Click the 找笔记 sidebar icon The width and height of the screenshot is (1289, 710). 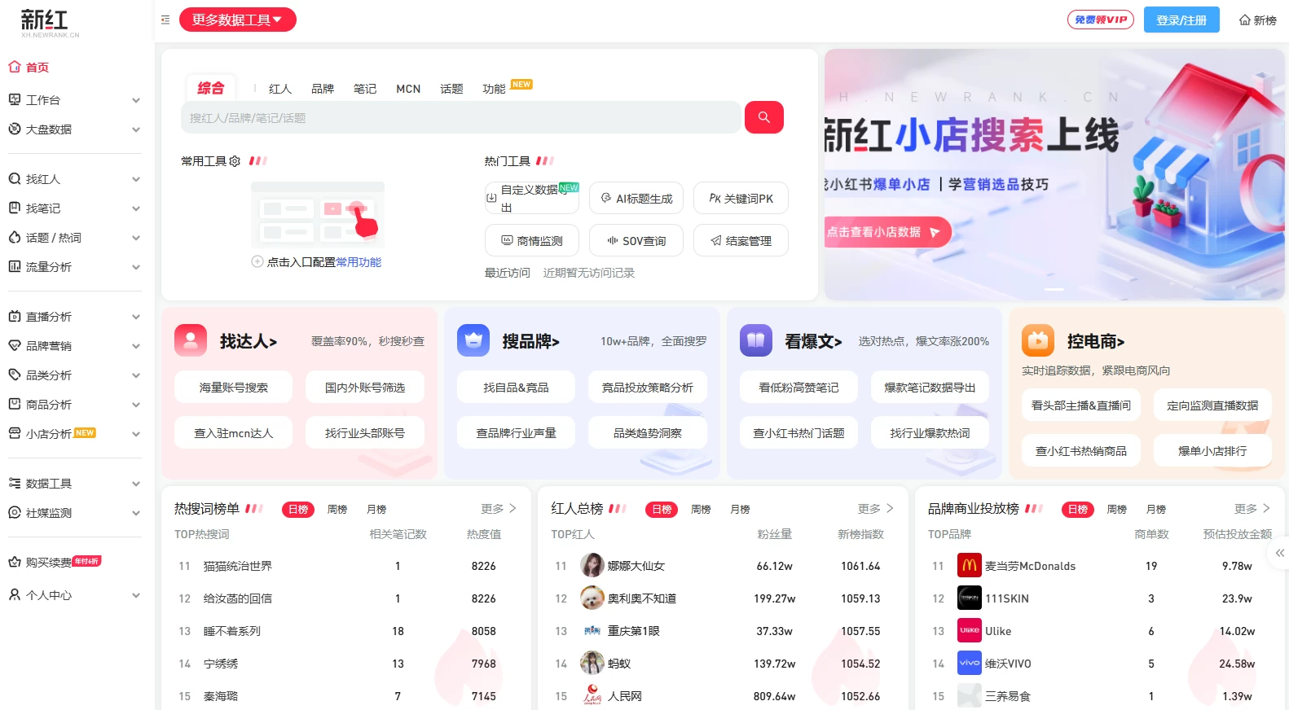[14, 208]
